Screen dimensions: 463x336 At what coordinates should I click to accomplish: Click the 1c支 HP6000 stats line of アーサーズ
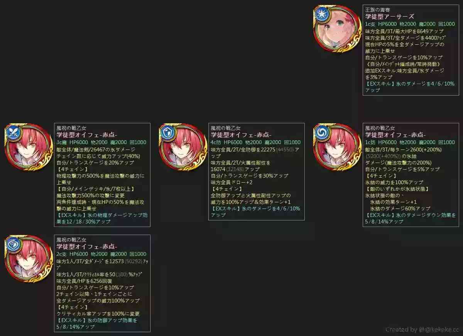(410, 24)
